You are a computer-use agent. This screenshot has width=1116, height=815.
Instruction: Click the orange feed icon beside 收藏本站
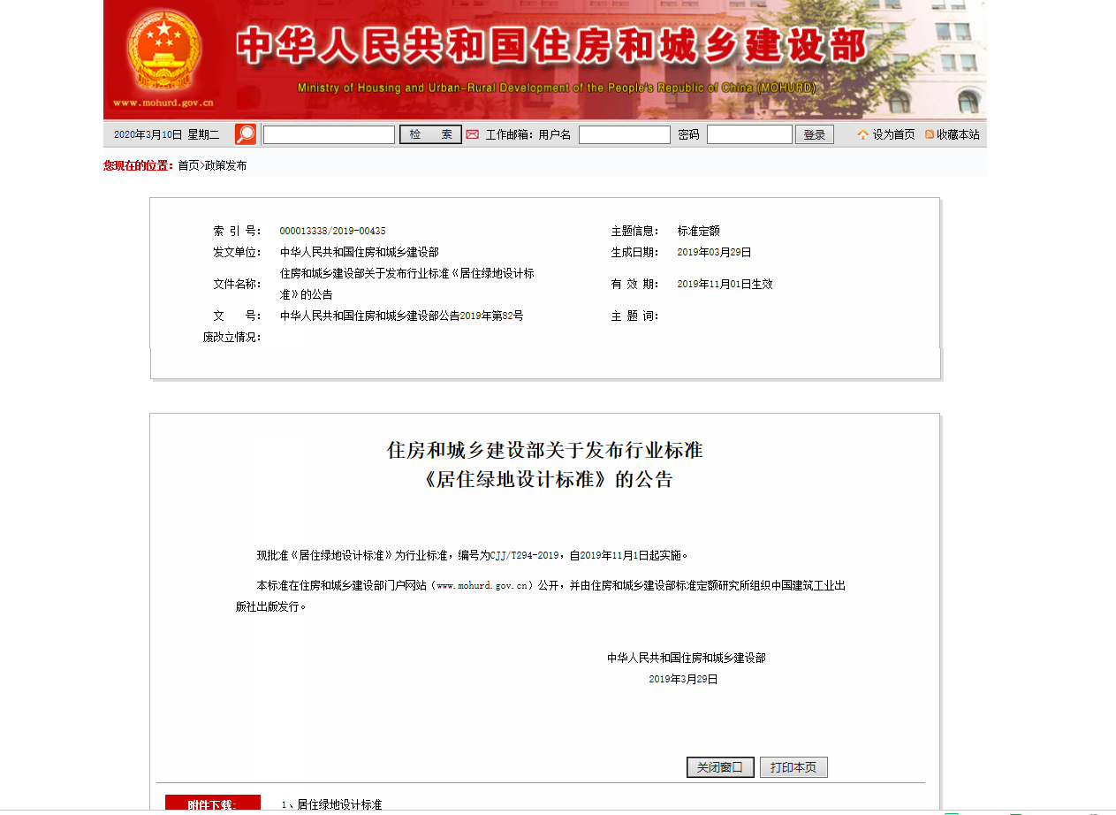point(930,134)
